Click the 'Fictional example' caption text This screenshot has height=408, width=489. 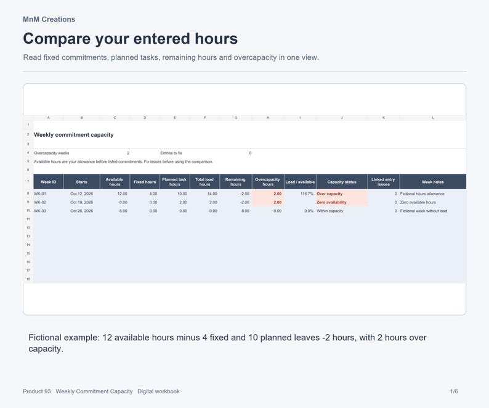click(x=227, y=343)
